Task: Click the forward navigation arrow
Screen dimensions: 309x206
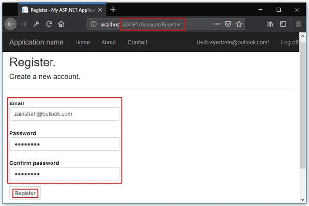Action: tap(24, 24)
